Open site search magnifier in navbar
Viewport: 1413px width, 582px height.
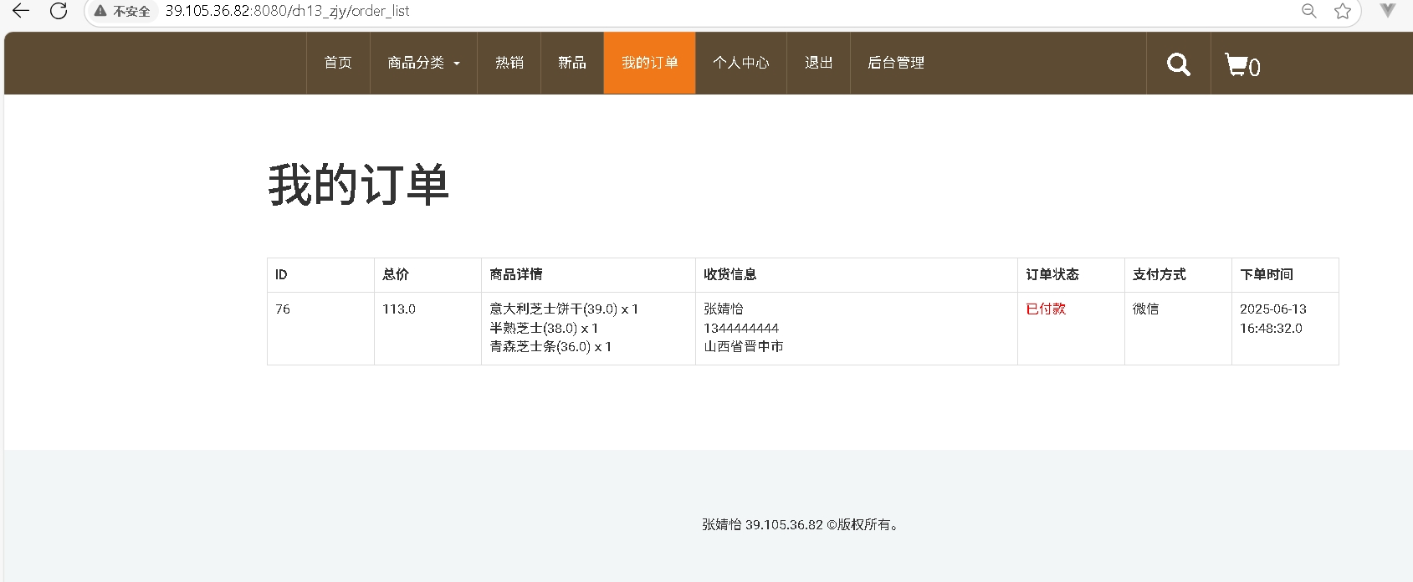[x=1178, y=64]
